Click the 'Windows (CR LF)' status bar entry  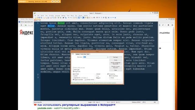136,102
